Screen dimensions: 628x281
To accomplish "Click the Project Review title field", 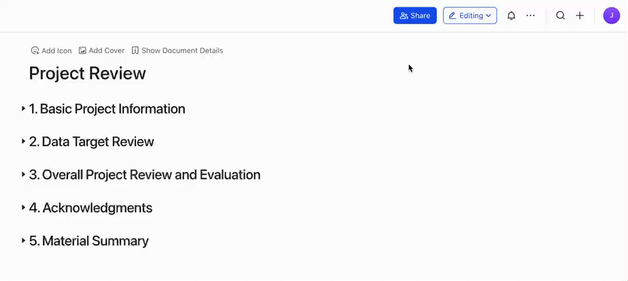I will [87, 74].
